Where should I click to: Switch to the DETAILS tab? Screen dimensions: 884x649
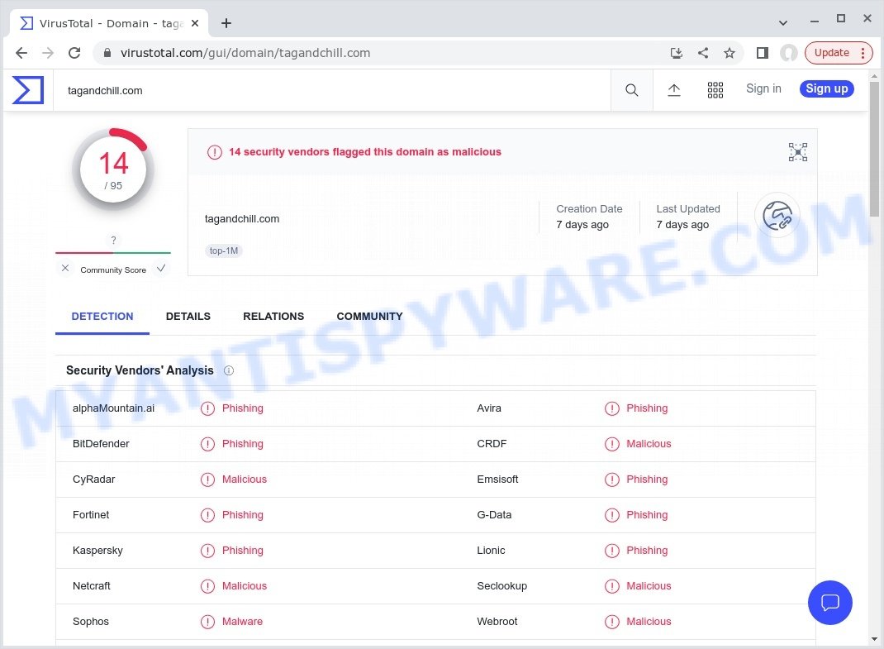[x=188, y=317]
